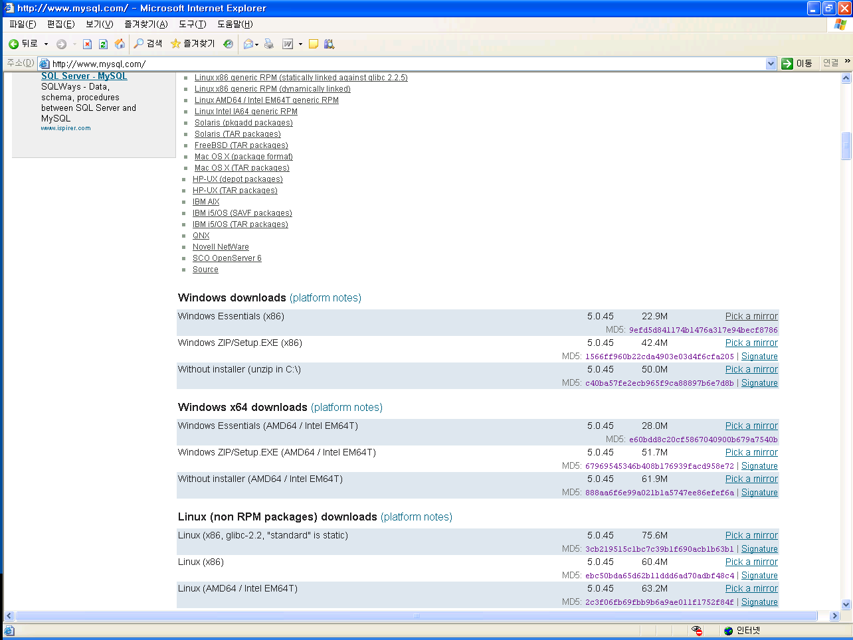853x640 pixels.
Task: Expand the address bar dropdown arrow
Action: point(771,64)
